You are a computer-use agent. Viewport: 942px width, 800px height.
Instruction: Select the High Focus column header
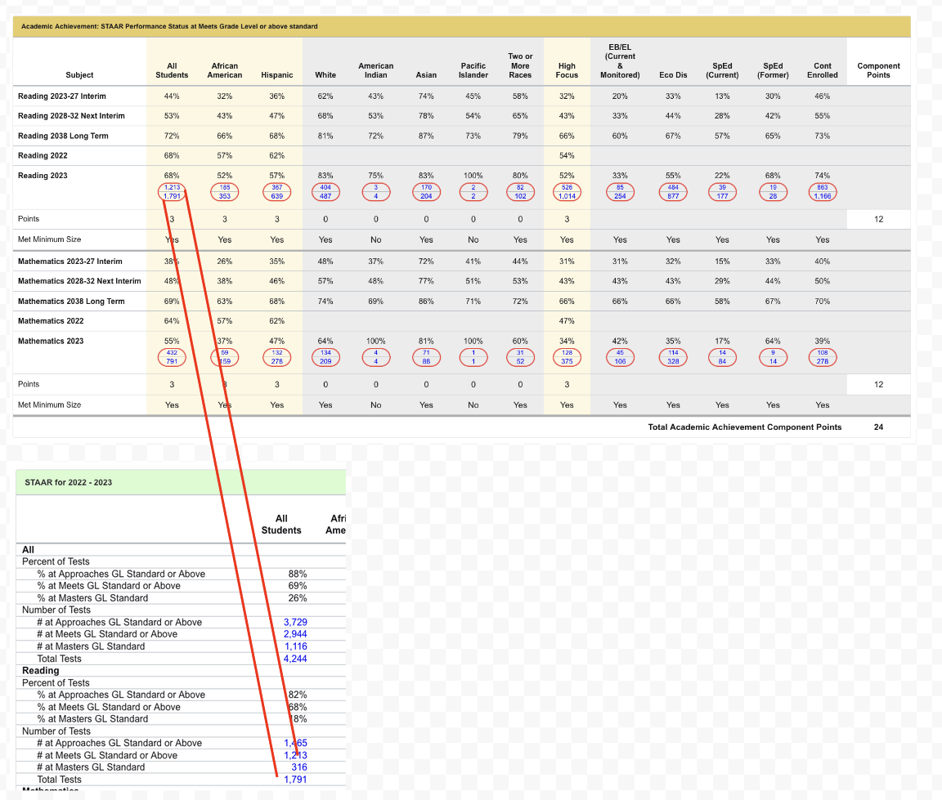pyautogui.click(x=567, y=70)
